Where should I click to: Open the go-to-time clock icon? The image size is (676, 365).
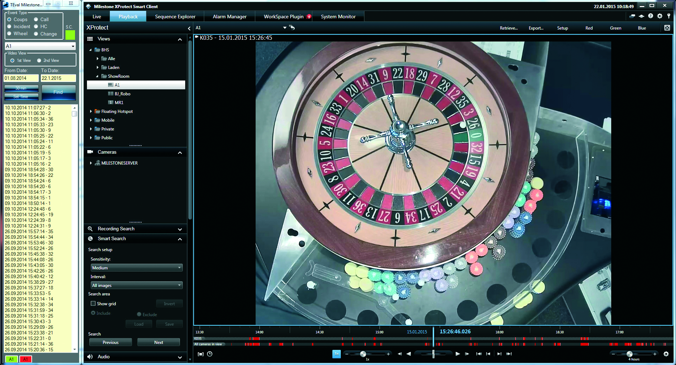210,354
